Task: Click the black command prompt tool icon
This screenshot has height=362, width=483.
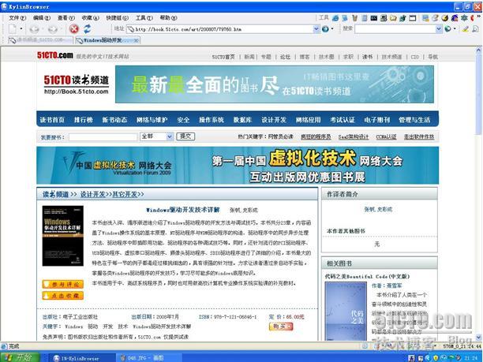Action: (374, 18)
